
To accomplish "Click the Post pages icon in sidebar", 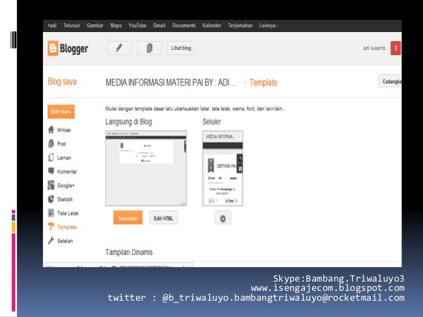I will tap(51, 143).
